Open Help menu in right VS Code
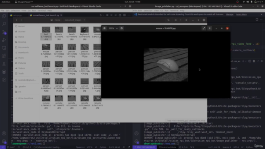 click(x=182, y=10)
